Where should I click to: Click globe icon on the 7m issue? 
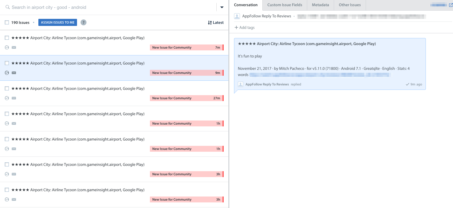tap(7, 47)
